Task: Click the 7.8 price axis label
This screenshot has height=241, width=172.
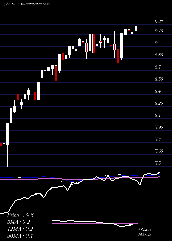Action: pos(158,139)
